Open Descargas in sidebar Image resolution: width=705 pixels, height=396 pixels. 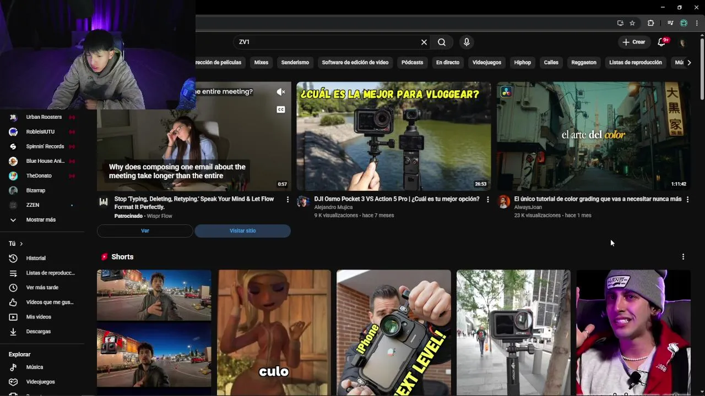[x=38, y=332]
